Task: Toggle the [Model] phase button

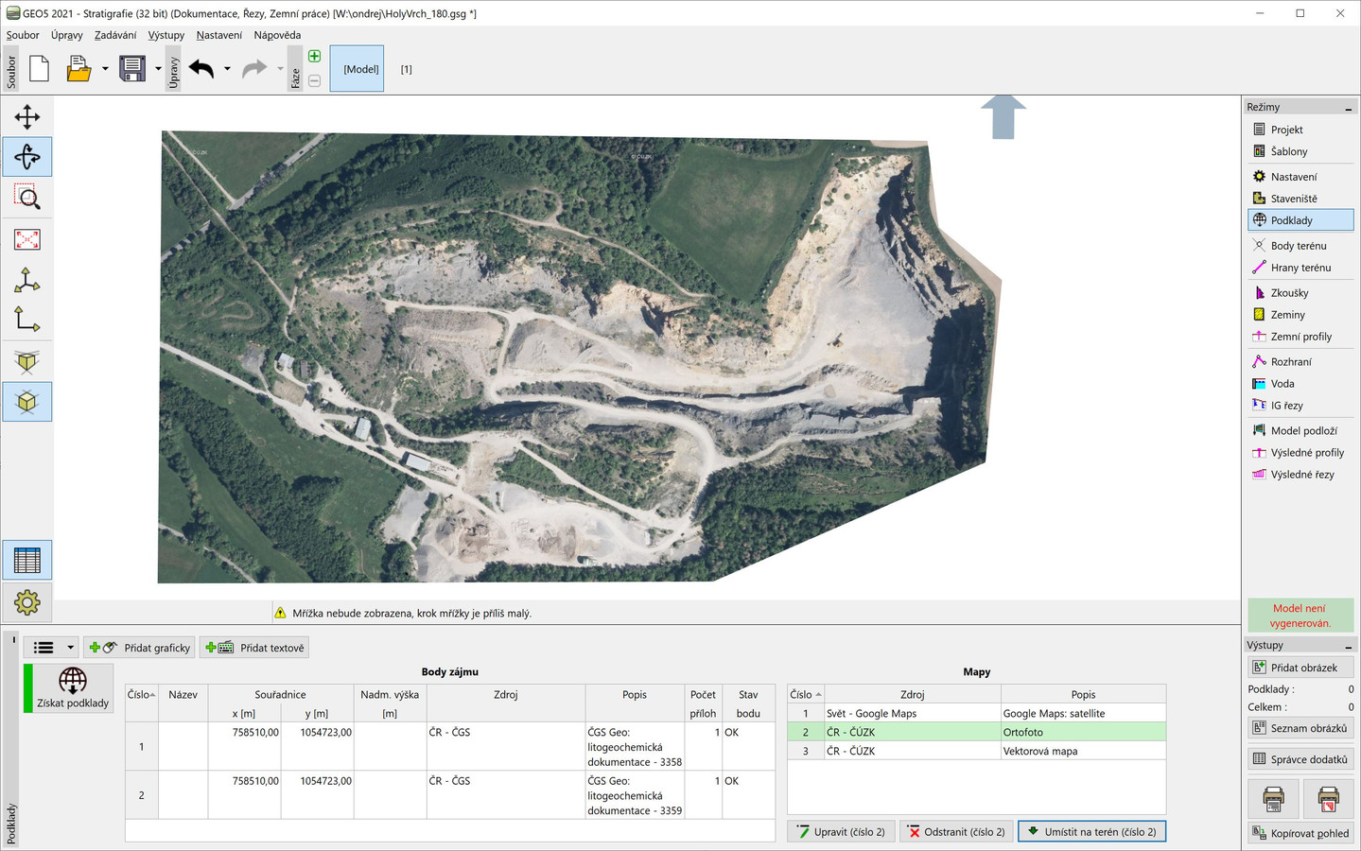Action: (358, 69)
